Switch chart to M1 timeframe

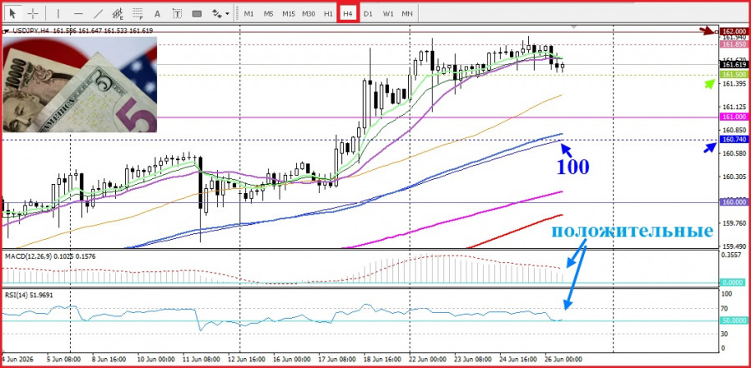click(x=249, y=14)
